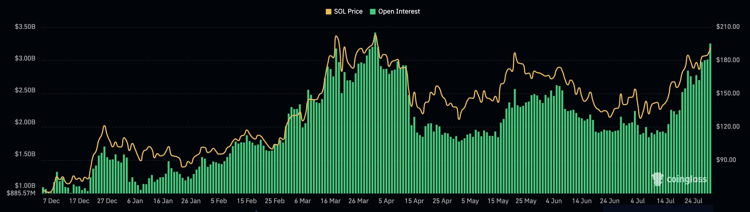Click the 7 Dec date label

(x=51, y=201)
